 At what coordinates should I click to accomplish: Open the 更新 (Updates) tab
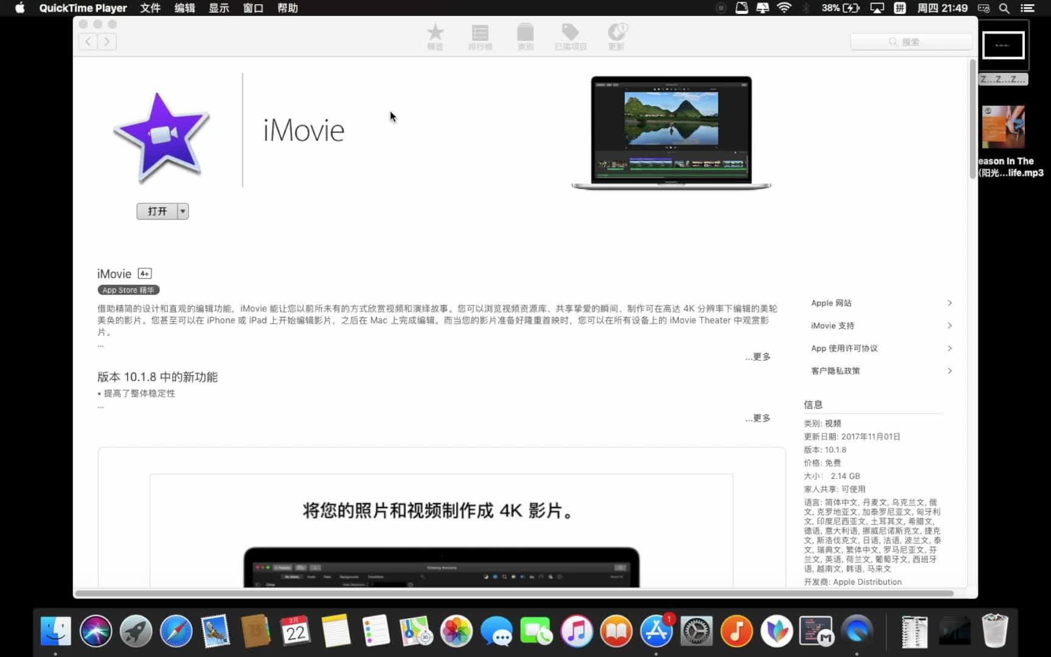(617, 36)
